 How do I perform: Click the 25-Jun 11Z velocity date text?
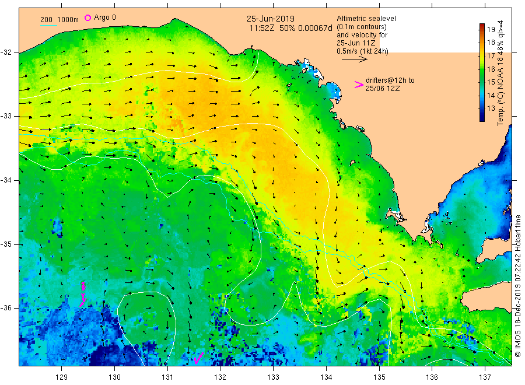pyautogui.click(x=356, y=43)
